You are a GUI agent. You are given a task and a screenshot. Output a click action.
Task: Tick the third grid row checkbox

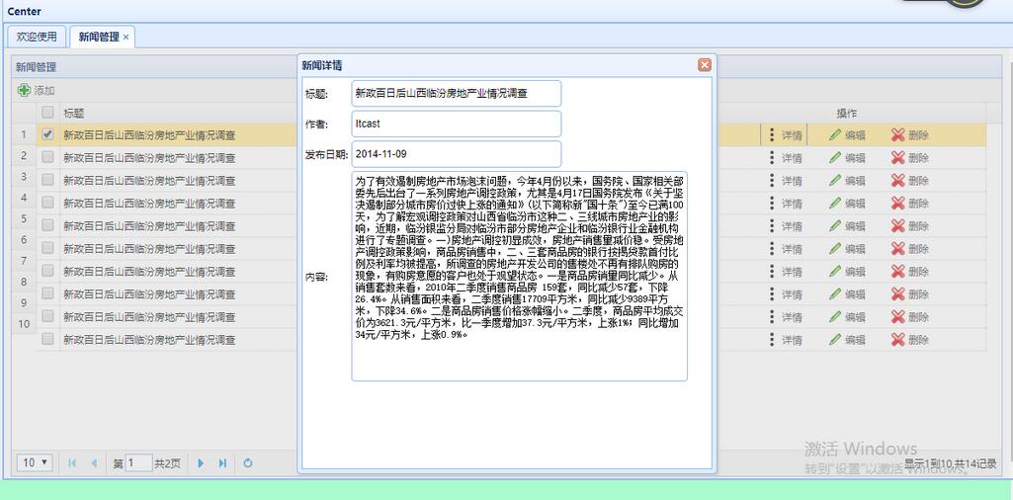point(47,180)
